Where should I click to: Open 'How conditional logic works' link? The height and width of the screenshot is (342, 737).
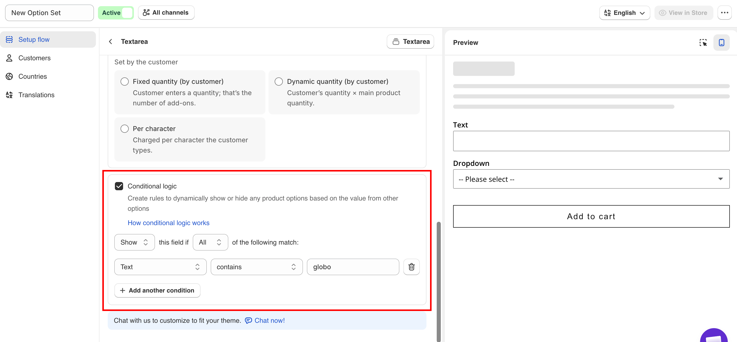point(168,223)
